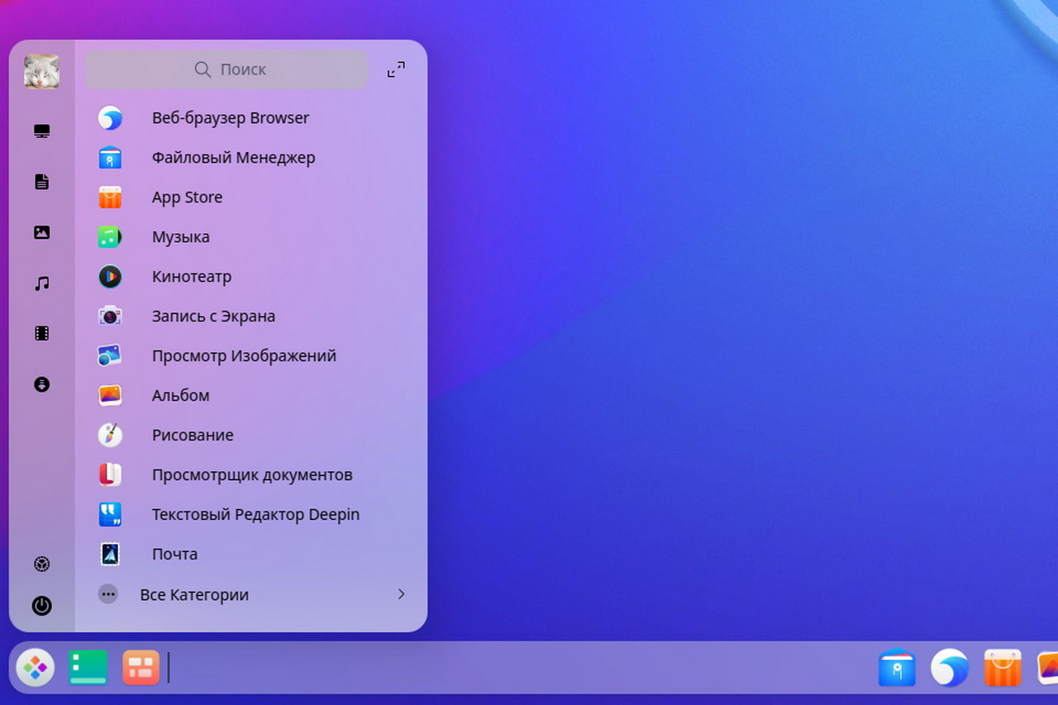Click the Альбом app icon in launcher list

coord(110,396)
